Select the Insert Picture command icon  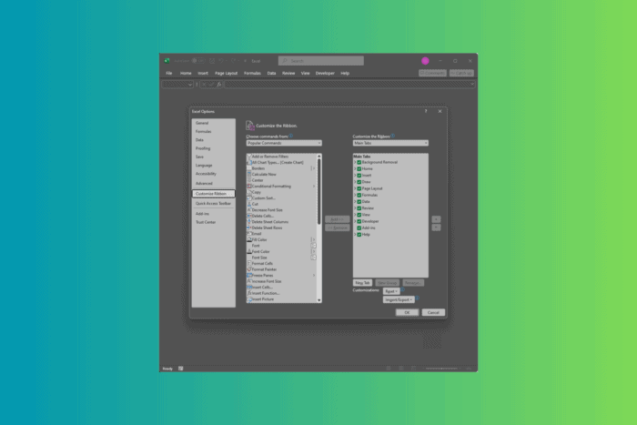pos(249,299)
